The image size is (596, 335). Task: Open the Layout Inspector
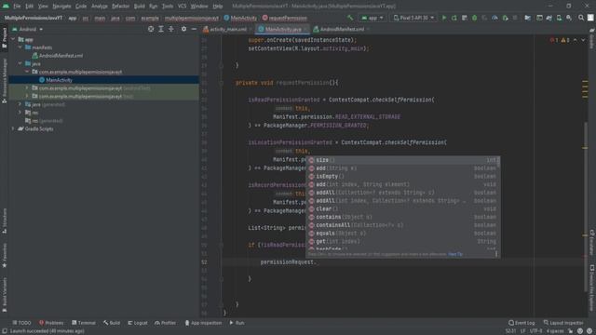(563, 323)
